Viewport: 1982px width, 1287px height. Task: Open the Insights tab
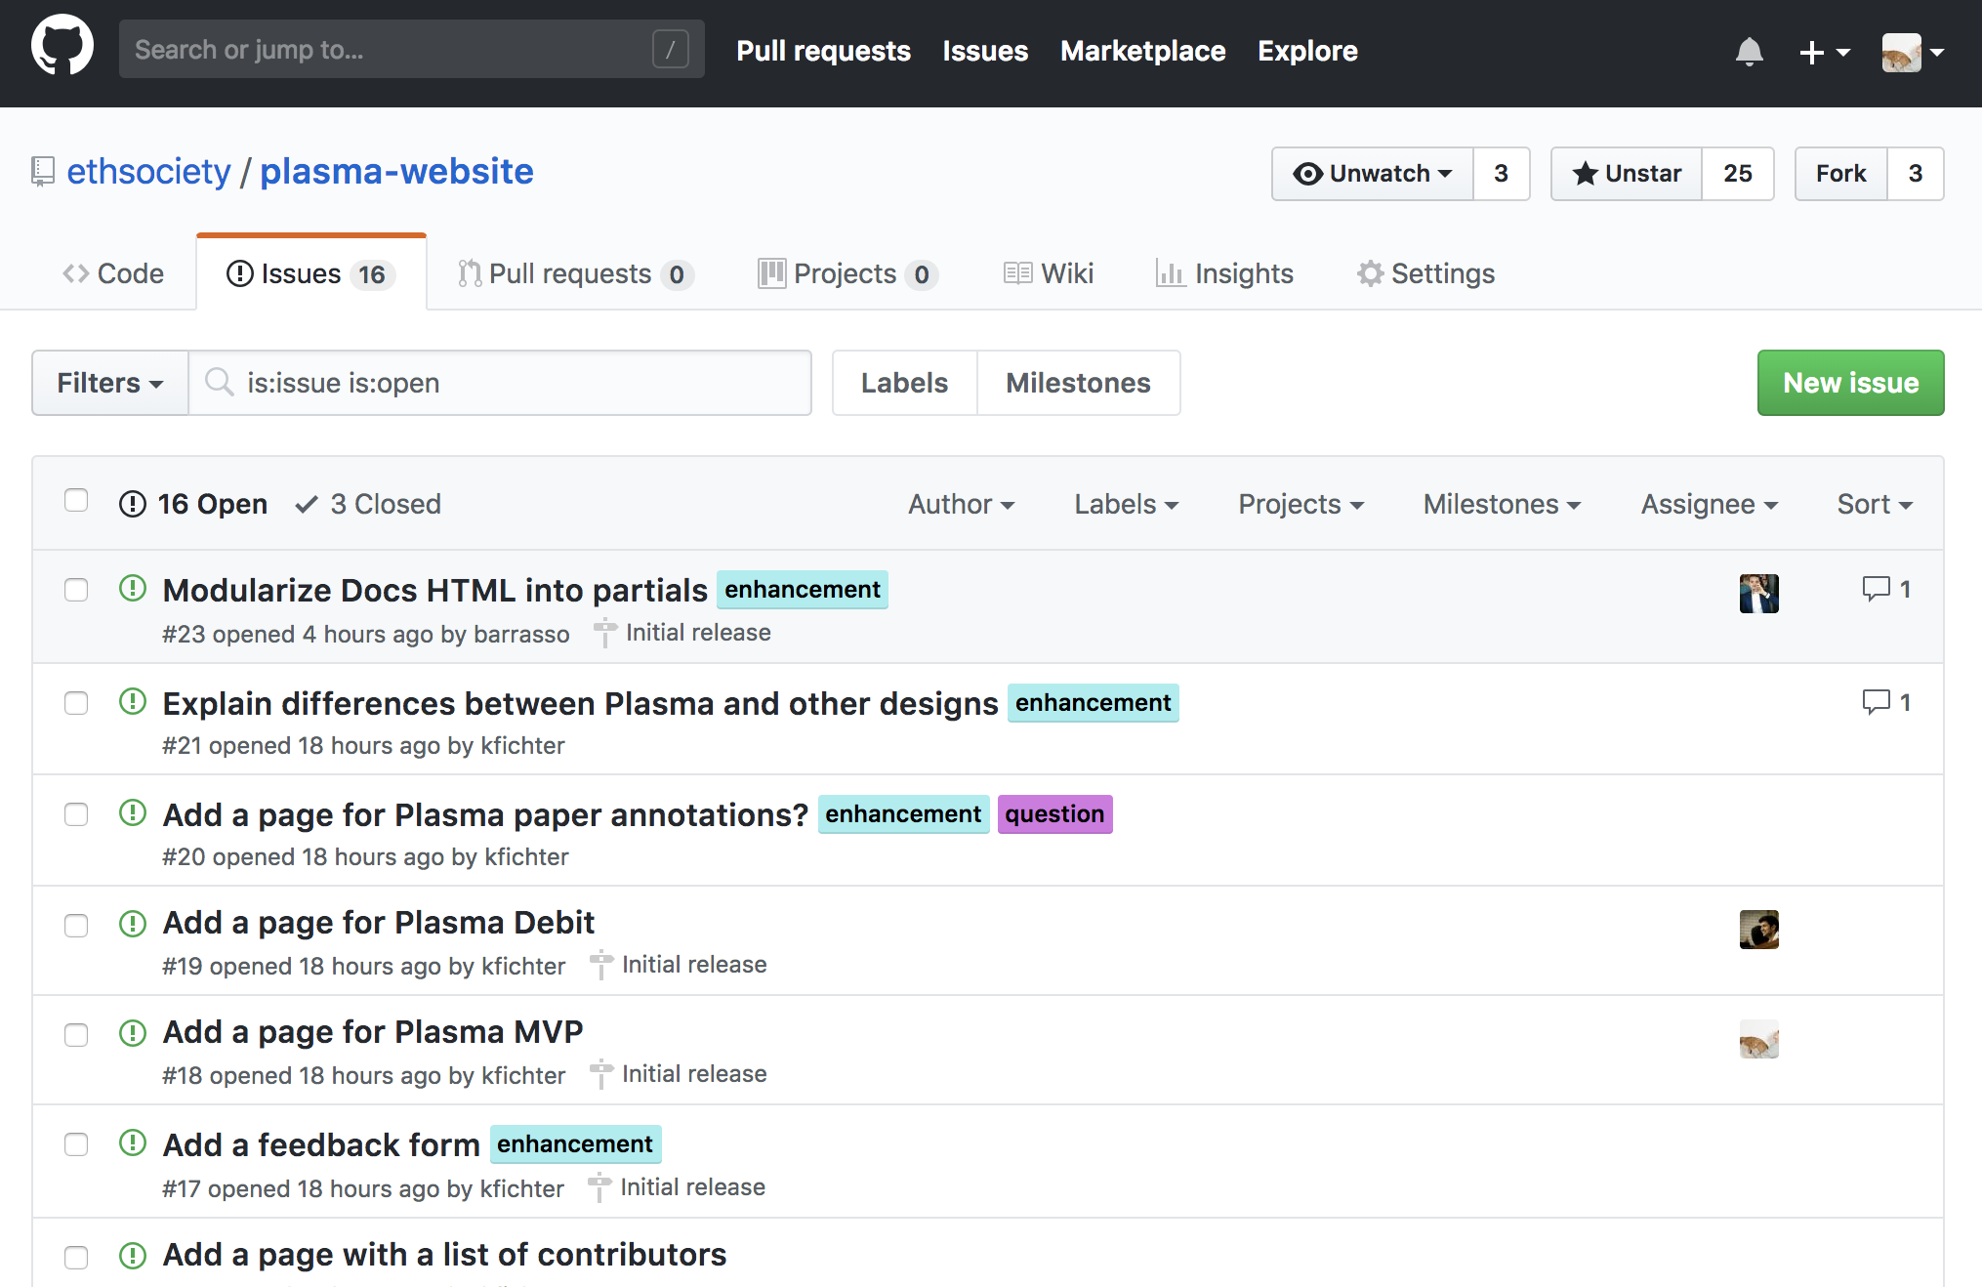point(1224,273)
